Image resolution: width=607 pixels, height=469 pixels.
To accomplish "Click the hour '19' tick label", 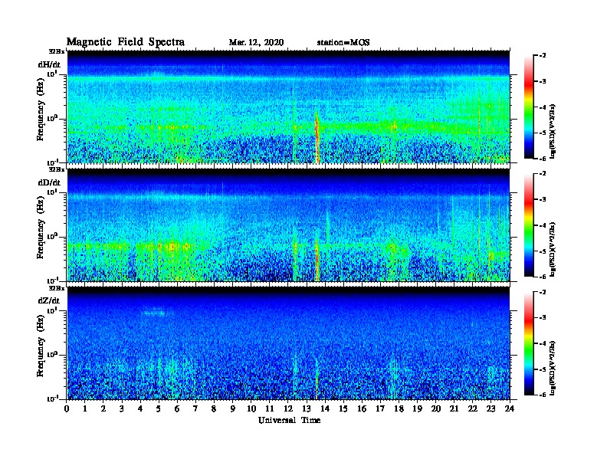I will [417, 409].
